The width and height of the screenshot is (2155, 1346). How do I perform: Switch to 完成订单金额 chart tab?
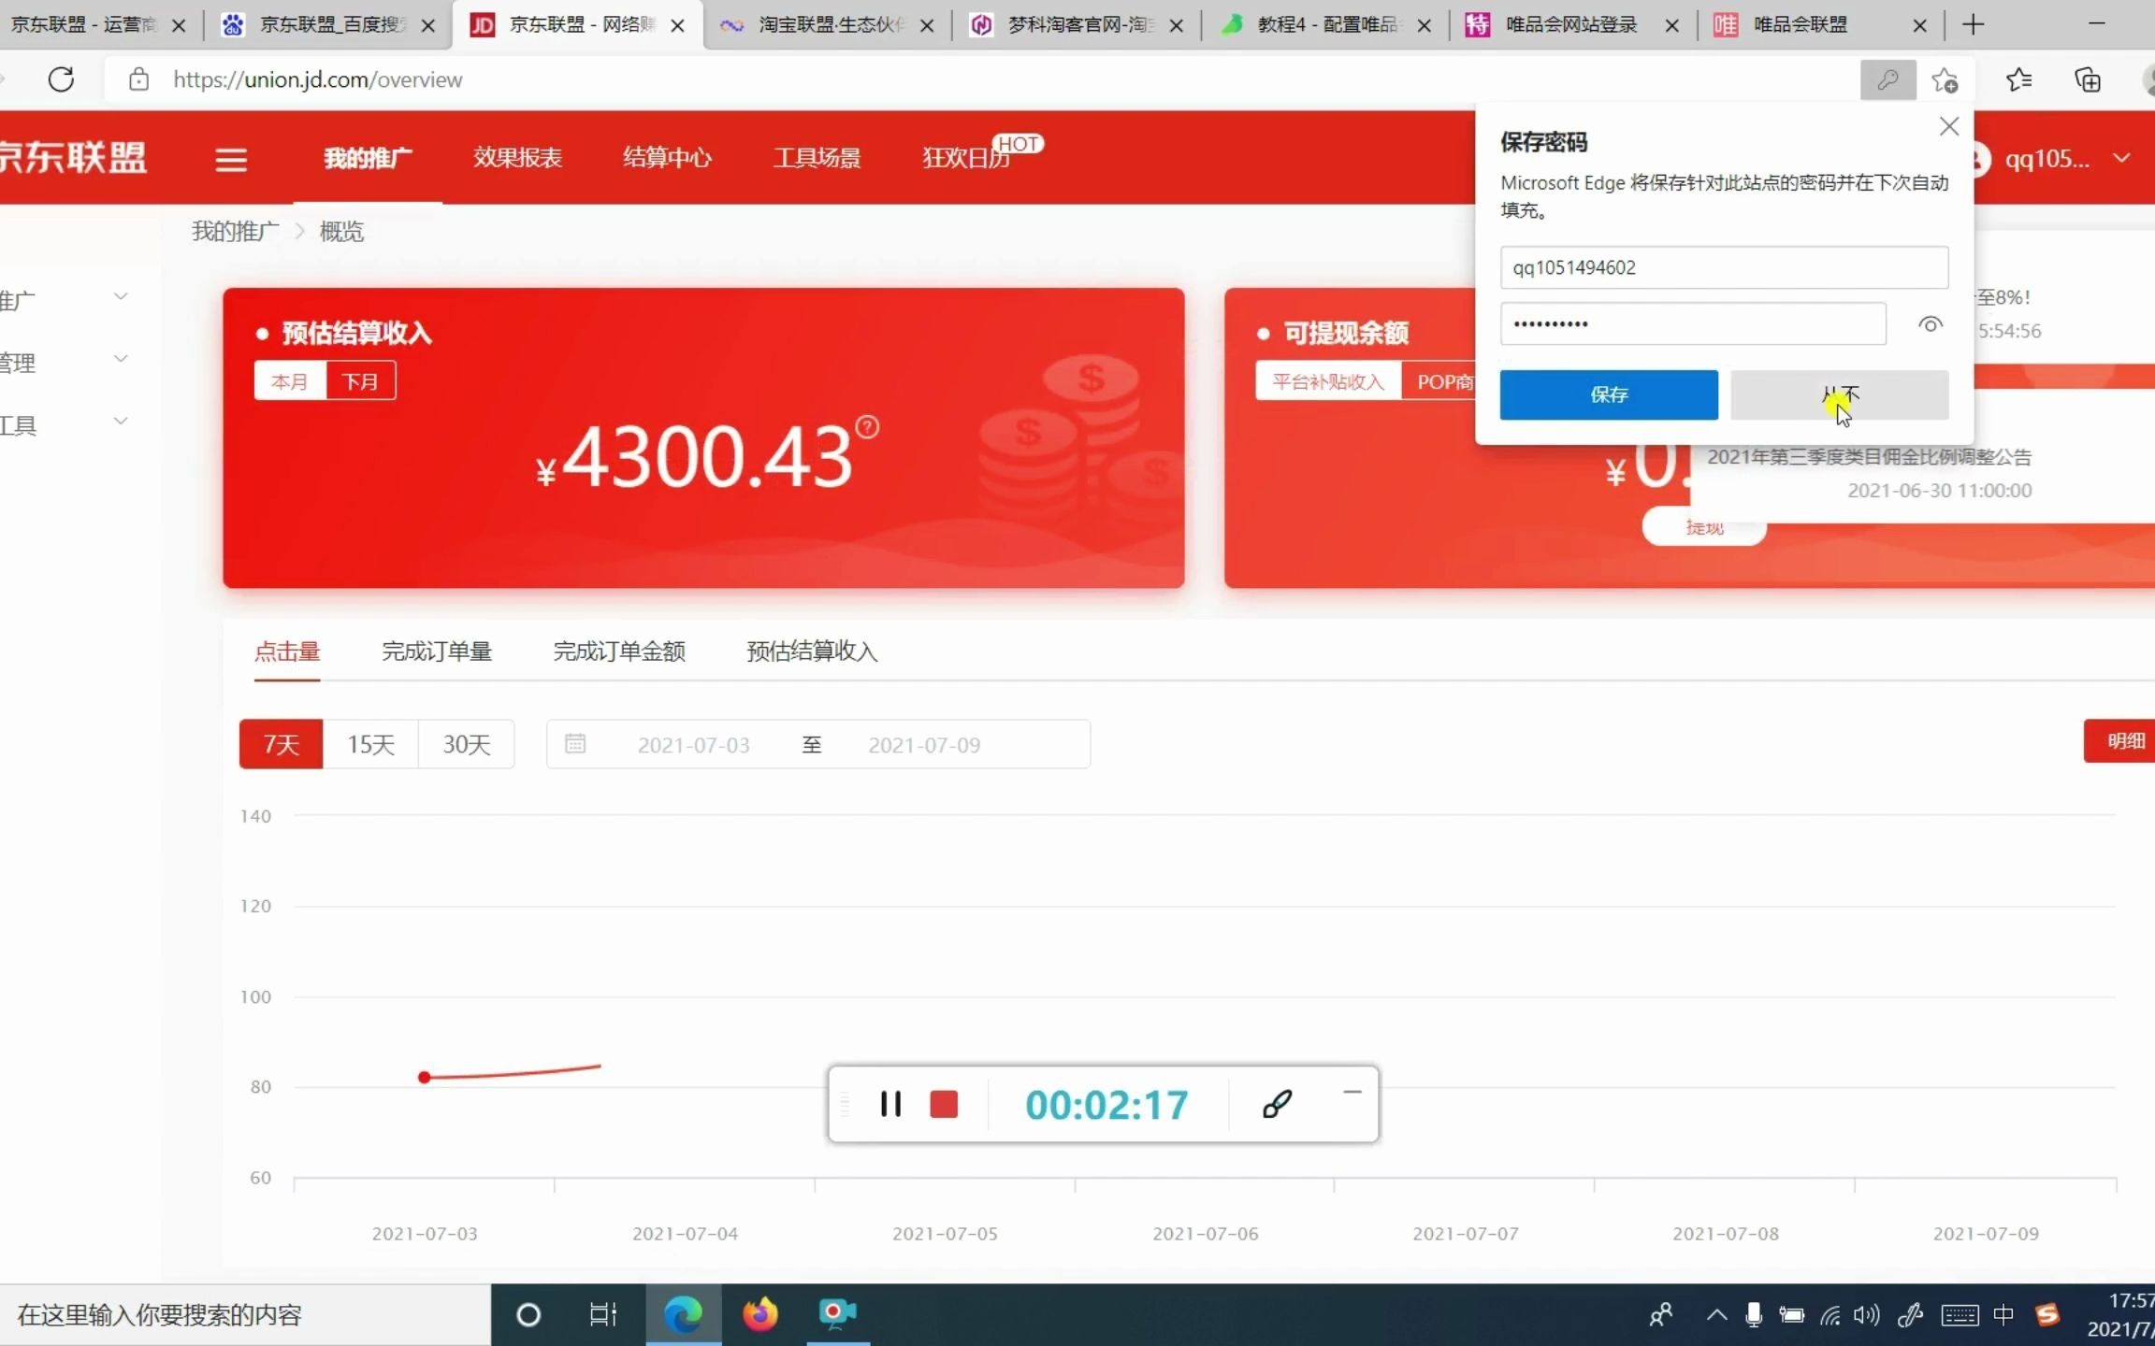619,652
